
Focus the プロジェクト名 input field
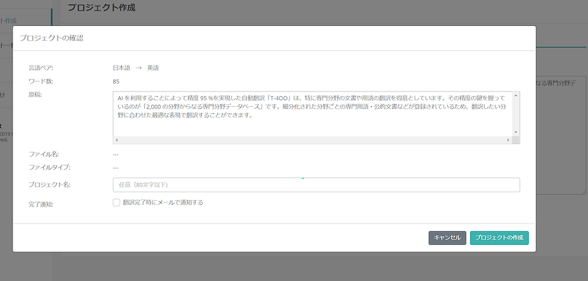coord(316,185)
